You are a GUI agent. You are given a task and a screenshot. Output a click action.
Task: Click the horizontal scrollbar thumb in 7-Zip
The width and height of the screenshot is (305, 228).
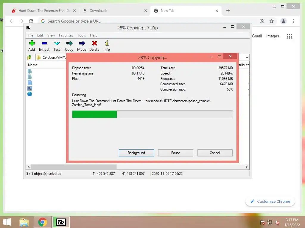(x=74, y=167)
